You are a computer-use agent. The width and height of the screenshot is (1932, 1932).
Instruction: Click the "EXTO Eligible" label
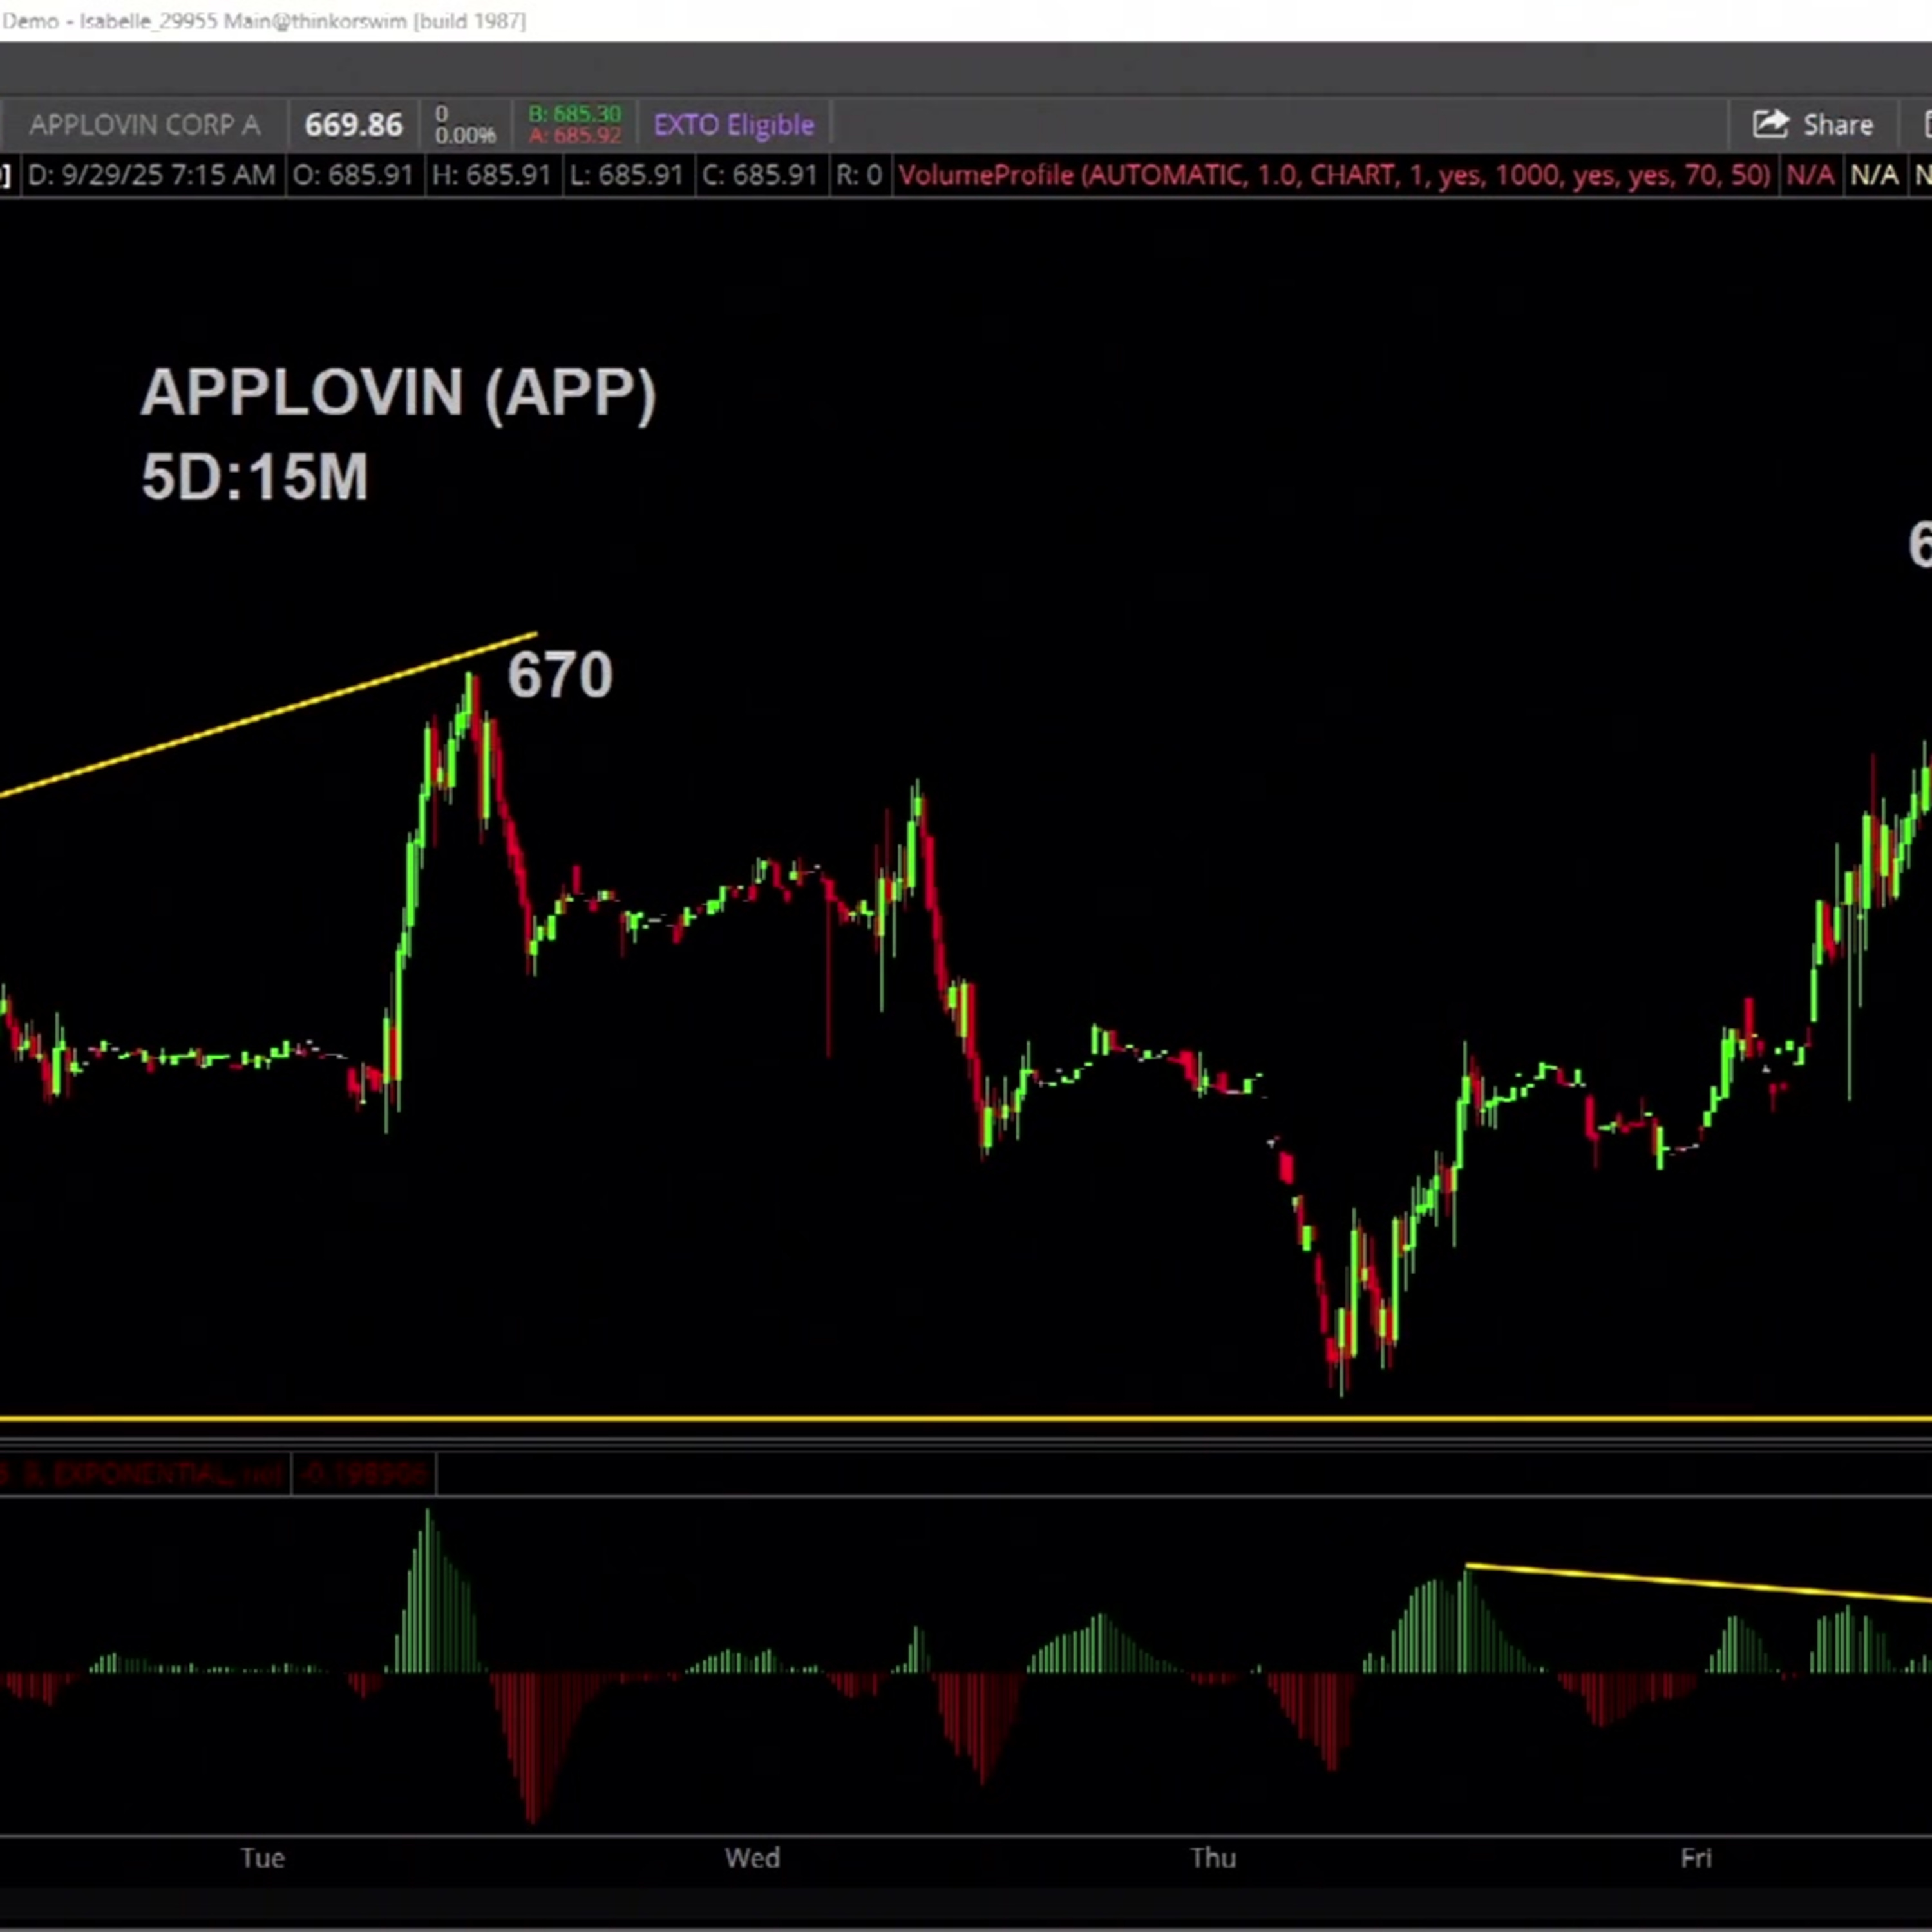tap(734, 125)
